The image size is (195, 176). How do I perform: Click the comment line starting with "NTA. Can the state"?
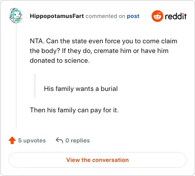click(103, 41)
